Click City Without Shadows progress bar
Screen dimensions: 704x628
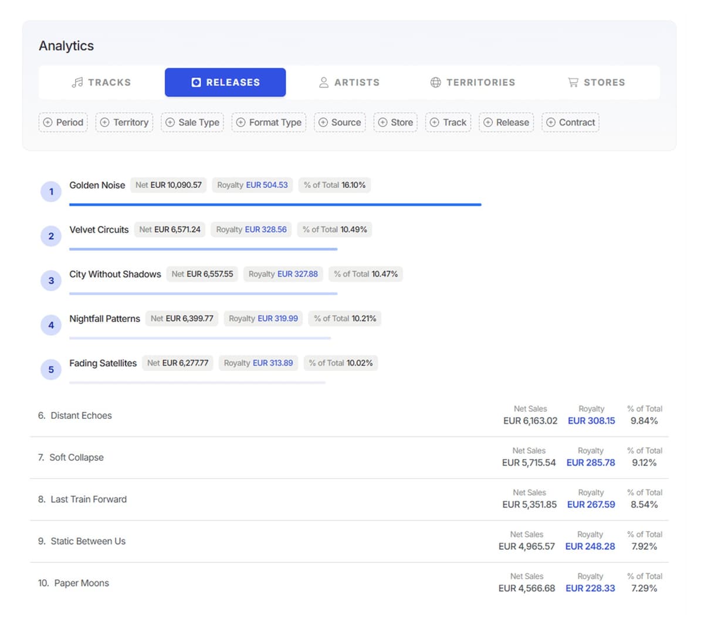pyautogui.click(x=203, y=293)
